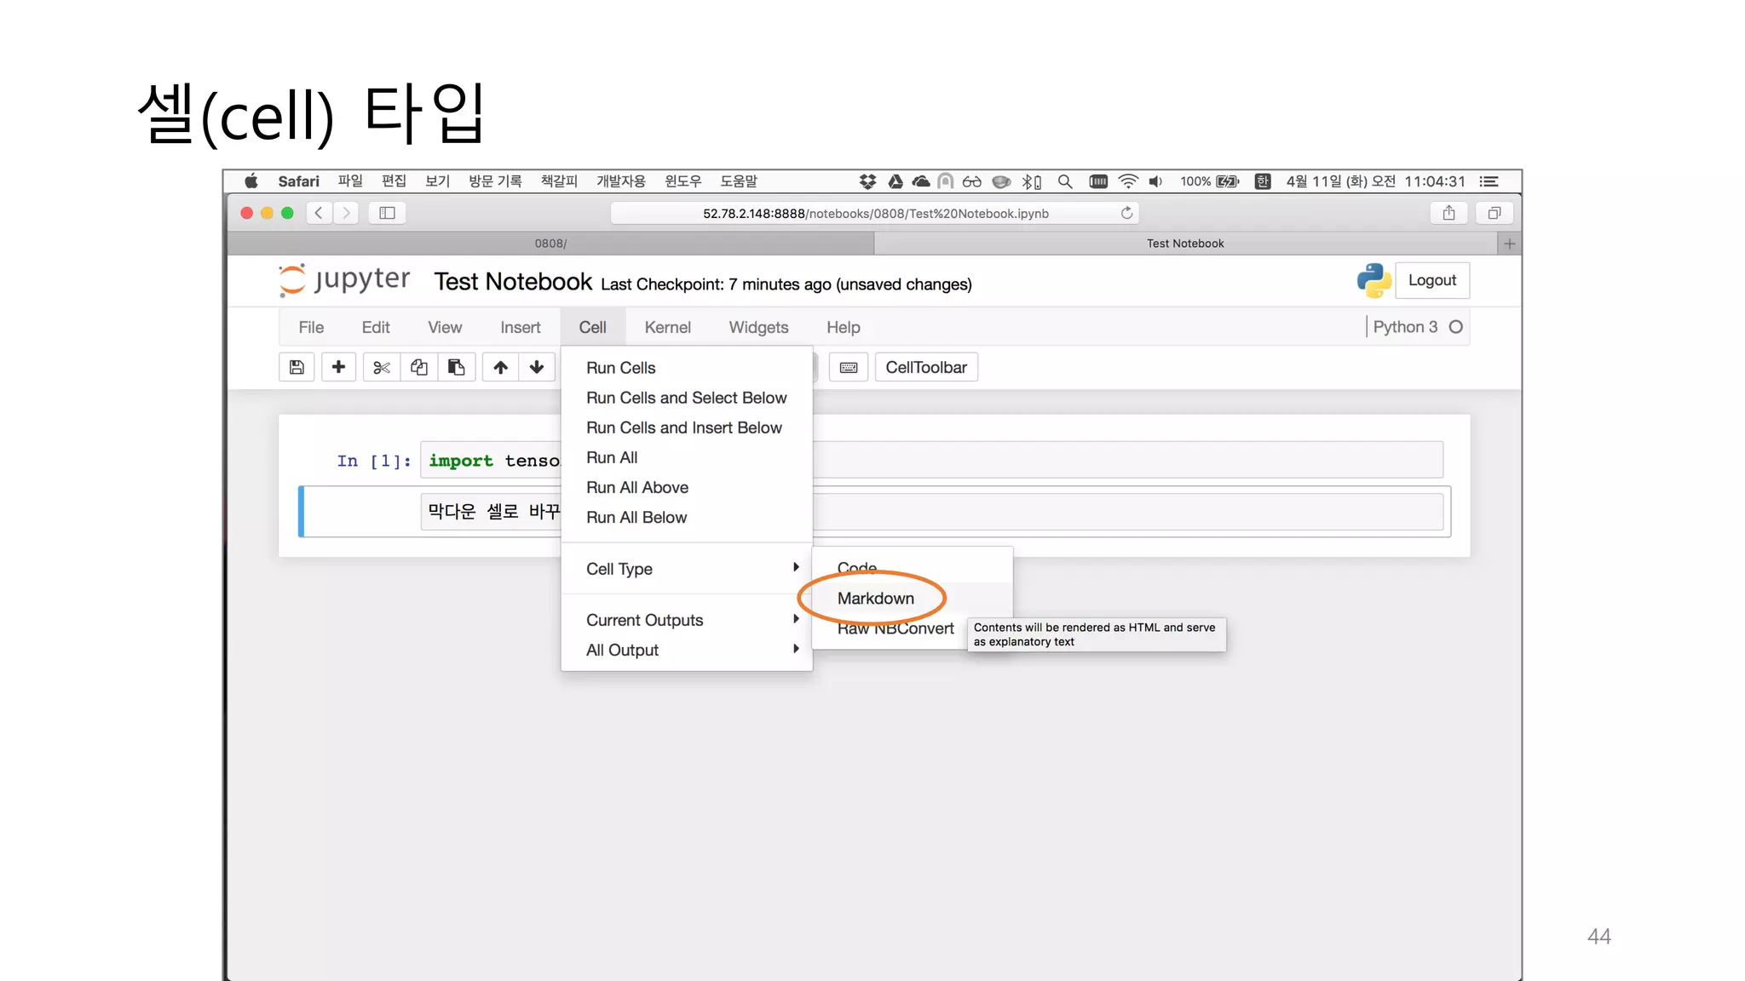Click the Safari address bar
This screenshot has width=1745, height=981.
click(875, 213)
